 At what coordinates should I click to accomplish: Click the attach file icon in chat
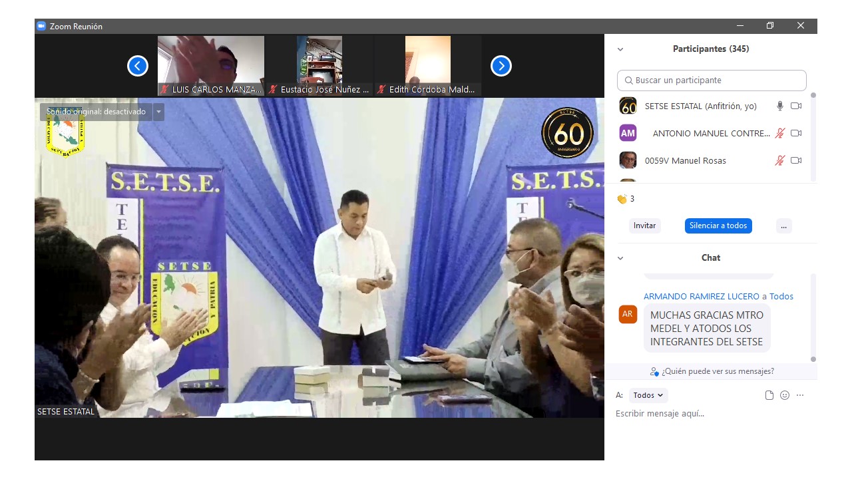tap(769, 395)
